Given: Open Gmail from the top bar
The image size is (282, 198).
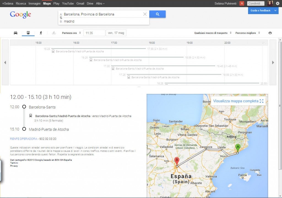Looking at the screenshot, I should point(80,3).
